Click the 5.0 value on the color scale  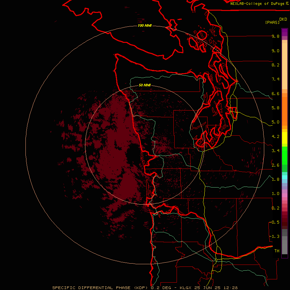coord(275,122)
